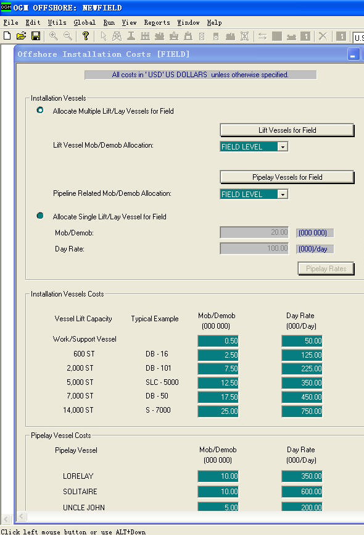This screenshot has height=535, width=364.
Task: Click the lattice jacket tower icon
Action: [x=117, y=36]
